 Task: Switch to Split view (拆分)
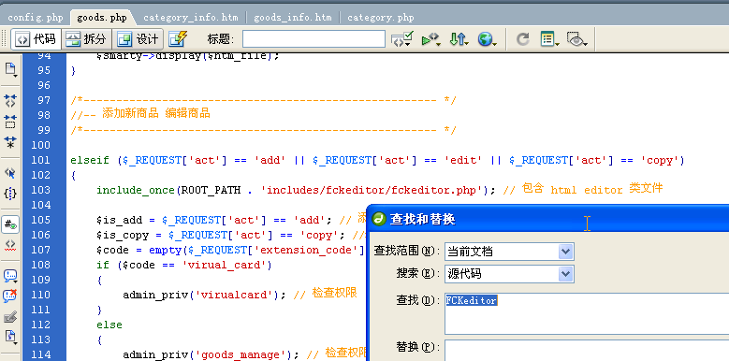86,39
